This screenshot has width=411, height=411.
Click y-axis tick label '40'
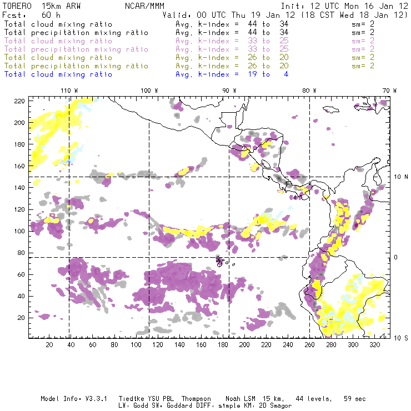21,296
